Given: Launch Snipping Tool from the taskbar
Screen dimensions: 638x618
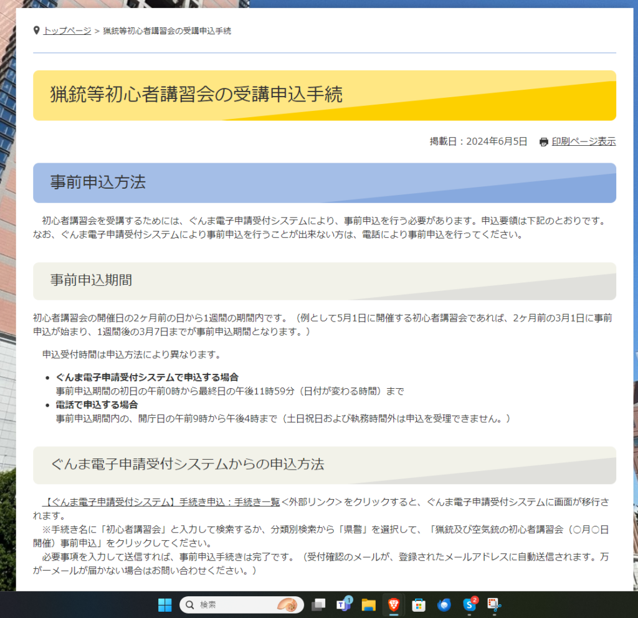Looking at the screenshot, I should click(x=494, y=604).
